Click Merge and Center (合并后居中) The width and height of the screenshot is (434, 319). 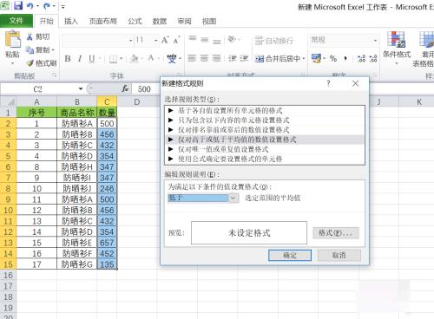[278, 59]
